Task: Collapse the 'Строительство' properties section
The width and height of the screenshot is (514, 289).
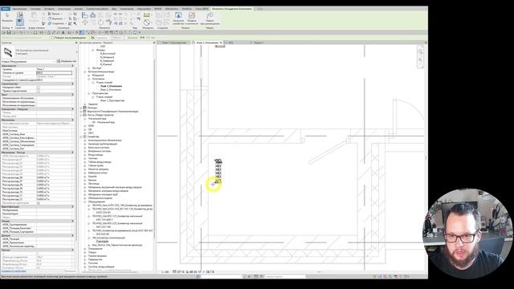Action: [73, 83]
